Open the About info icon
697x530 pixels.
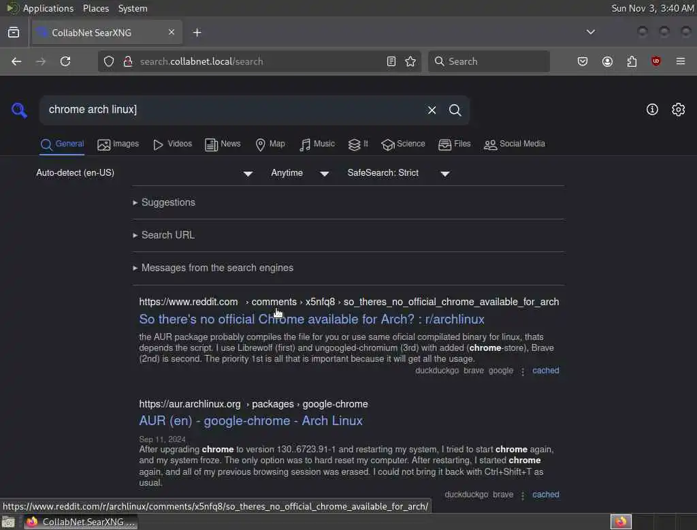652,110
